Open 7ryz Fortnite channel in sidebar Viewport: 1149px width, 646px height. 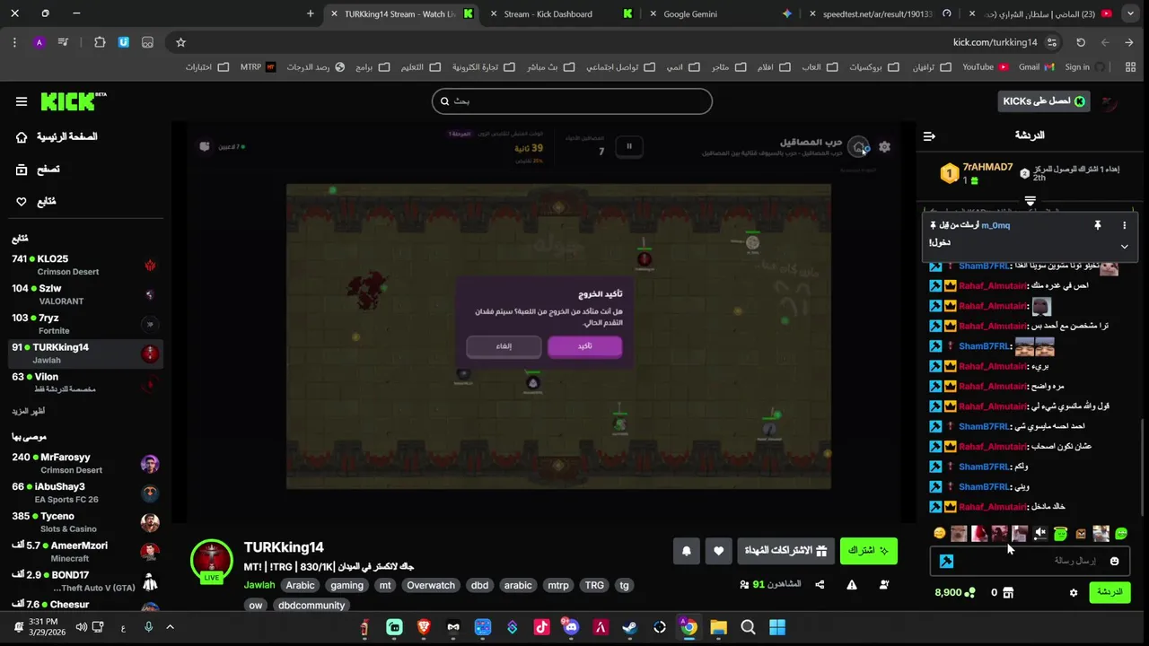[85, 324]
